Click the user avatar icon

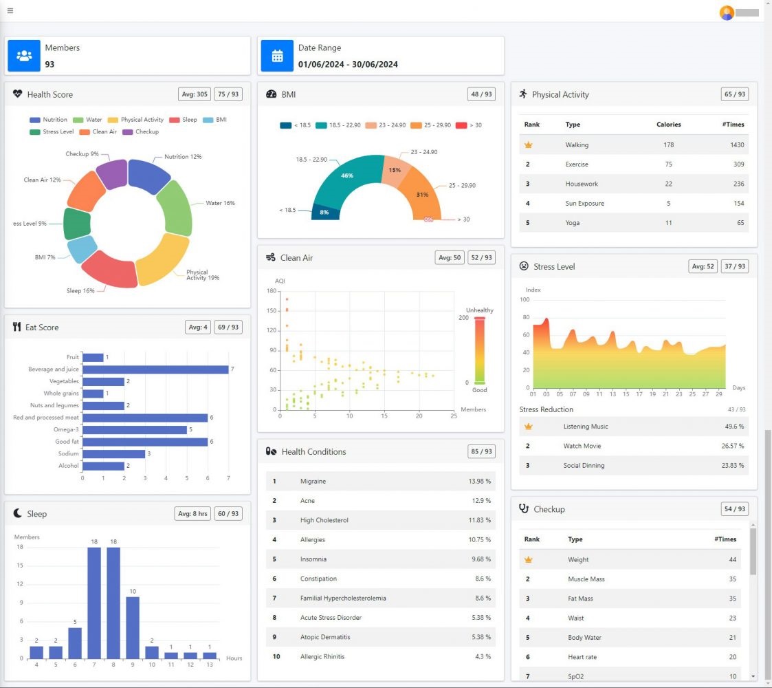coord(726,12)
